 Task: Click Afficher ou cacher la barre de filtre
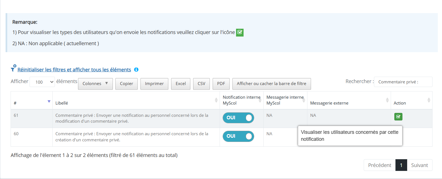tap(271, 84)
